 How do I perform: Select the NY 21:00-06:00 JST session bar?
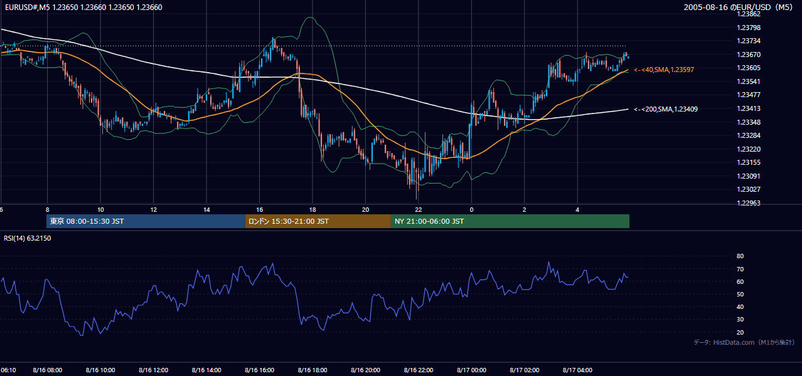pos(510,221)
